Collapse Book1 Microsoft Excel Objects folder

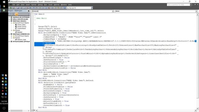[12, 23]
